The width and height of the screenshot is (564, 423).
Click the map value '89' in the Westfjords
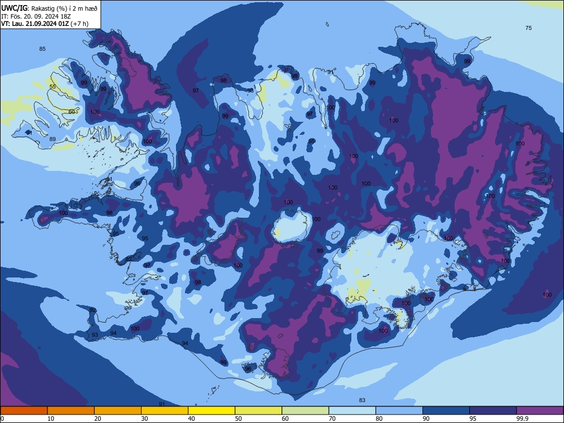point(52,139)
